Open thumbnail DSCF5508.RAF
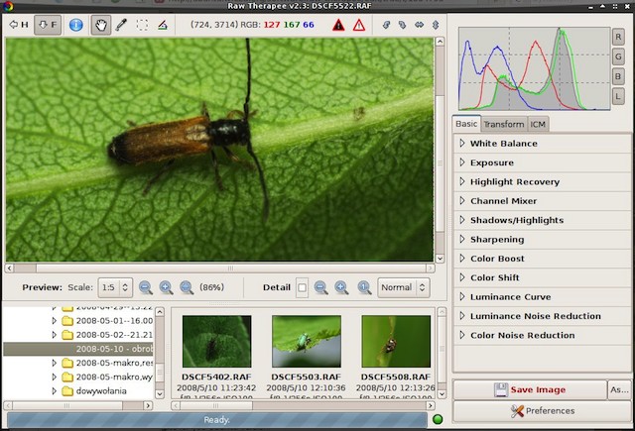635x431 pixels. tap(396, 341)
